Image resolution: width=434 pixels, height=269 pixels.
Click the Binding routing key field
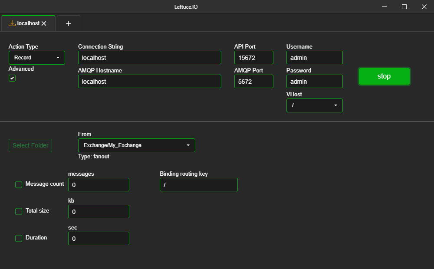click(x=199, y=184)
